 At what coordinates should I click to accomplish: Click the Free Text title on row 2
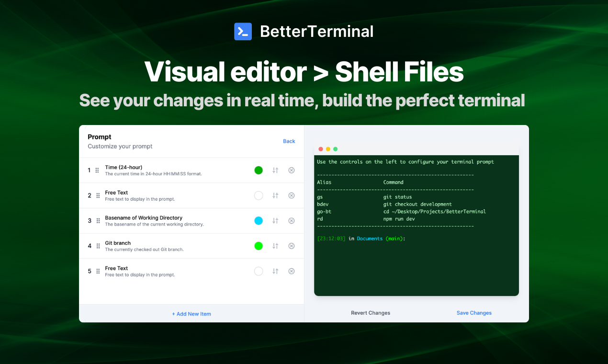point(116,193)
